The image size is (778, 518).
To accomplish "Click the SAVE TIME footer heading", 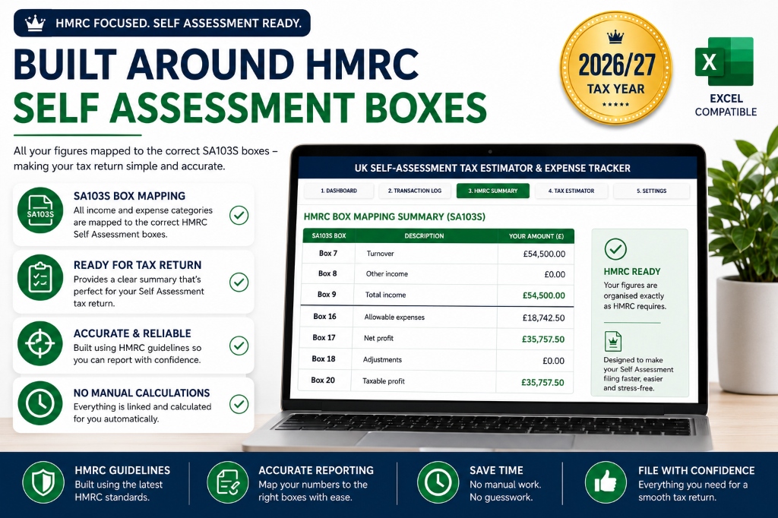I will coord(497,470).
